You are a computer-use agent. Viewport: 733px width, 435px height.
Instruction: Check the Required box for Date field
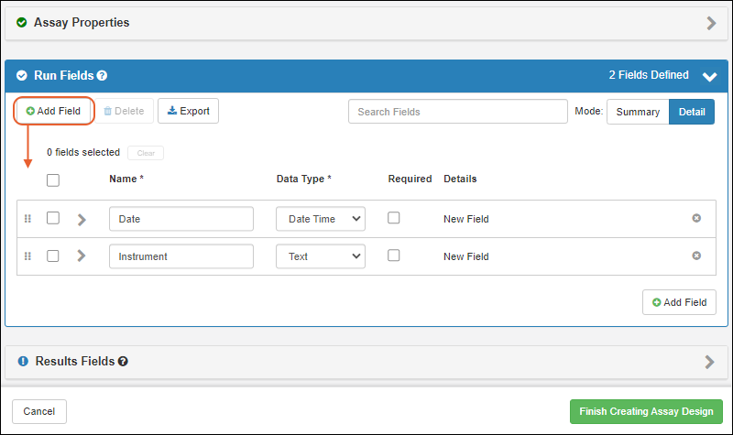coord(394,218)
